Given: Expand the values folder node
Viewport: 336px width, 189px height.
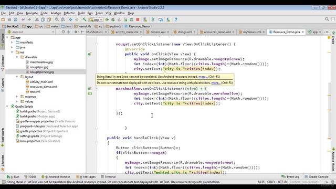Looking at the screenshot, I should point(17,101).
